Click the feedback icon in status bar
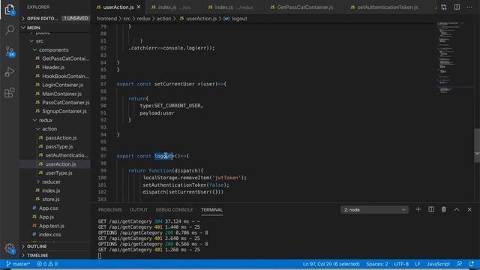480x270 pixels. [x=459, y=264]
